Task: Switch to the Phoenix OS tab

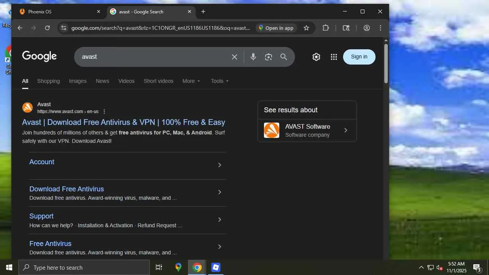Action: point(60,12)
